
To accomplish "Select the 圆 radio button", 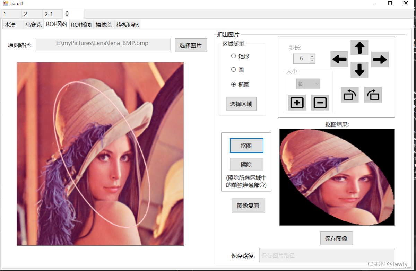I will pos(234,70).
